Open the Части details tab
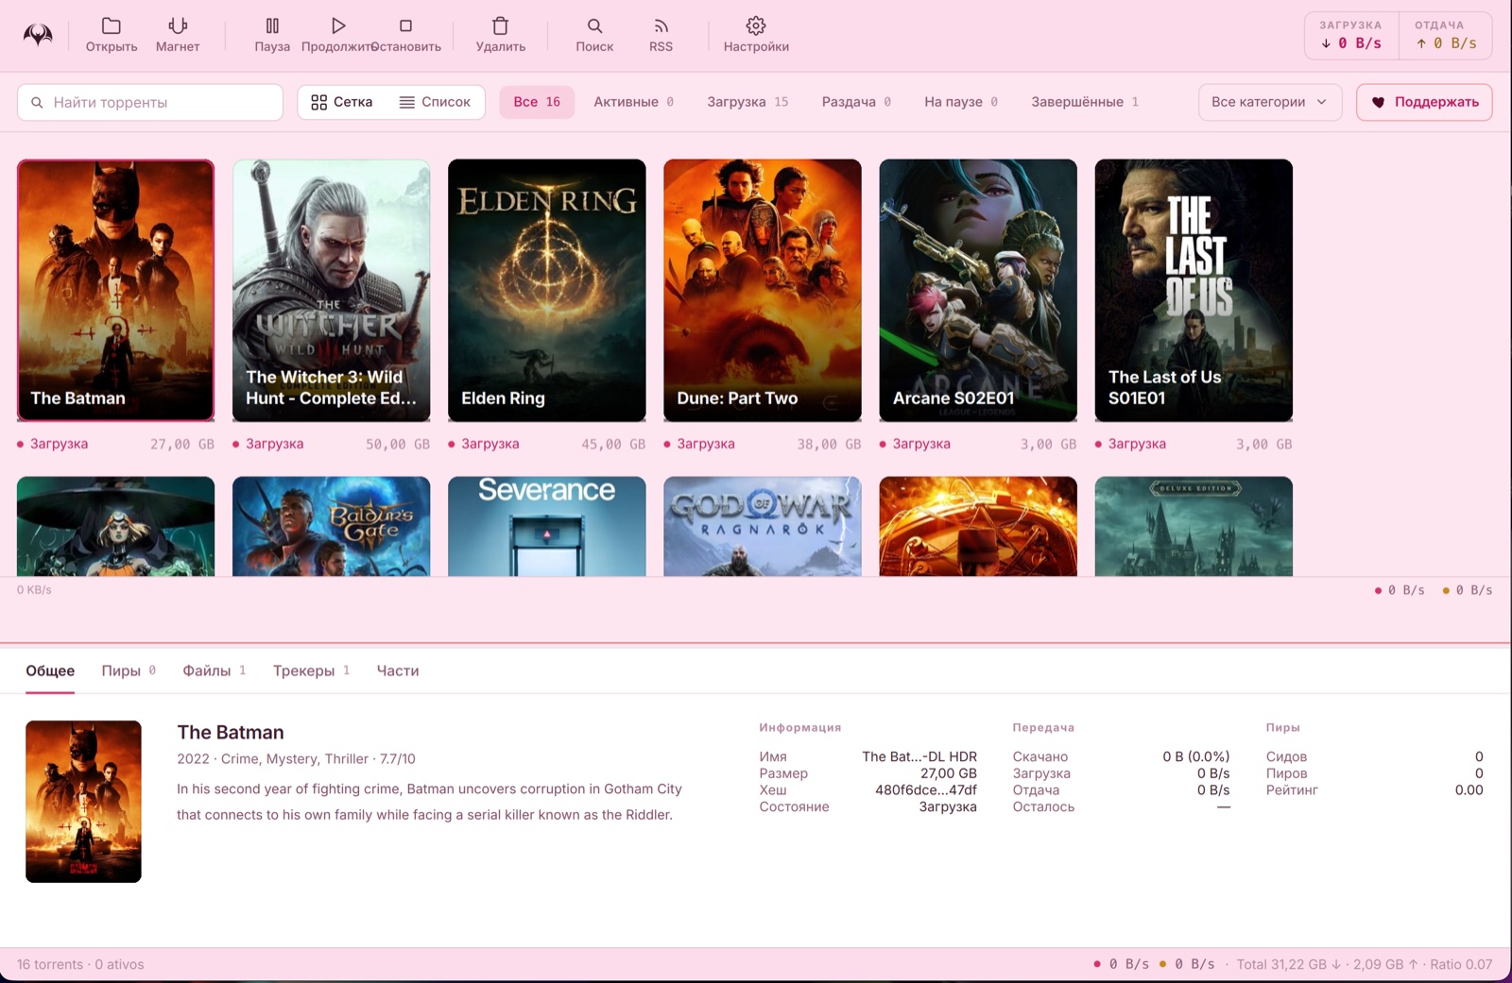Screen dimensions: 1512x983 coord(398,670)
